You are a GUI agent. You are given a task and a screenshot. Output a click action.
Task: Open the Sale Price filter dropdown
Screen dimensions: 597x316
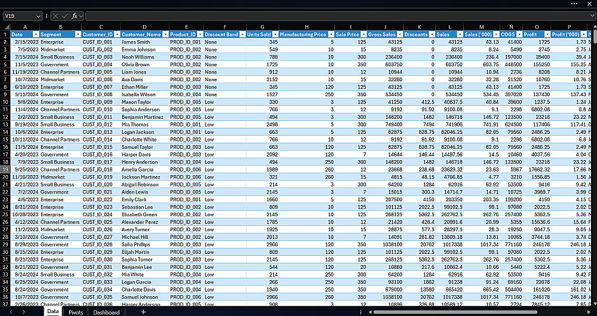coord(364,34)
